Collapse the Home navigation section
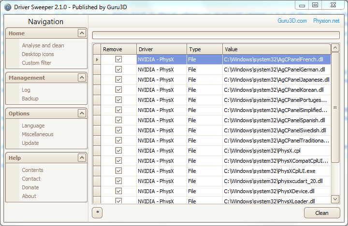Image resolution: width=348 pixels, height=226 pixels. coord(82,33)
